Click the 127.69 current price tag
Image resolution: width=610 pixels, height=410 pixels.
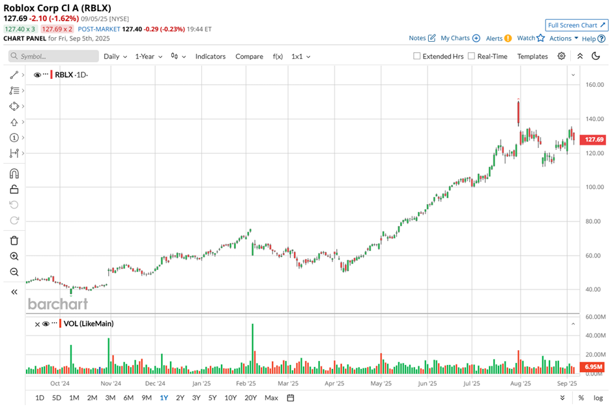pos(592,139)
